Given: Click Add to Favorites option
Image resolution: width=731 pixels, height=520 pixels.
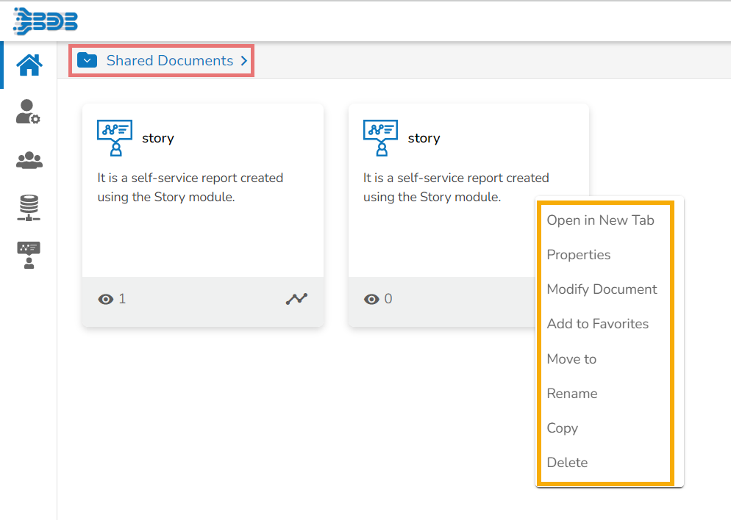Looking at the screenshot, I should pyautogui.click(x=597, y=324).
